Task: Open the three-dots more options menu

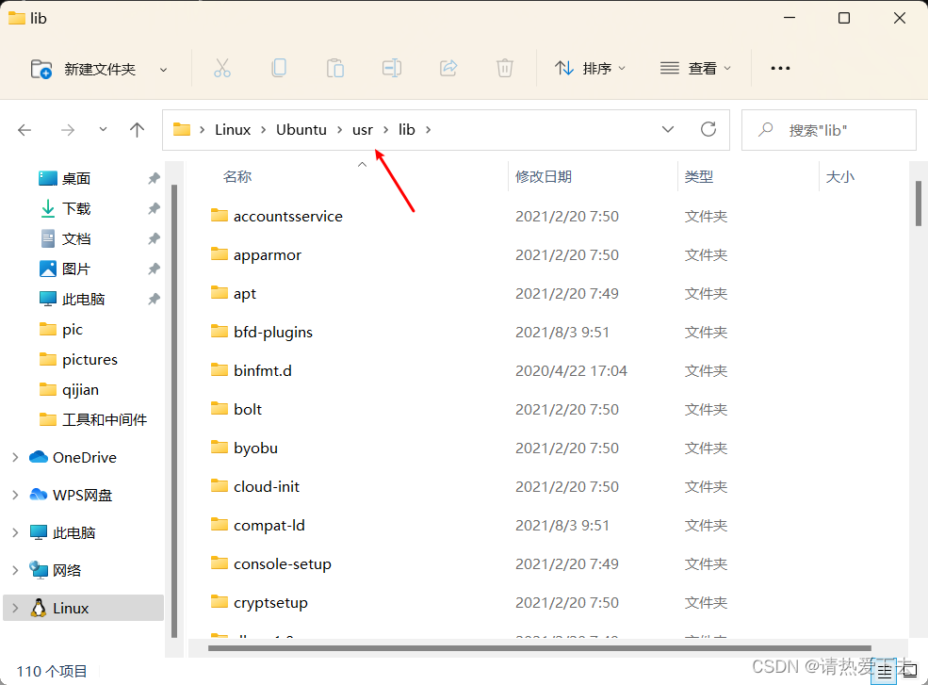Action: click(780, 69)
